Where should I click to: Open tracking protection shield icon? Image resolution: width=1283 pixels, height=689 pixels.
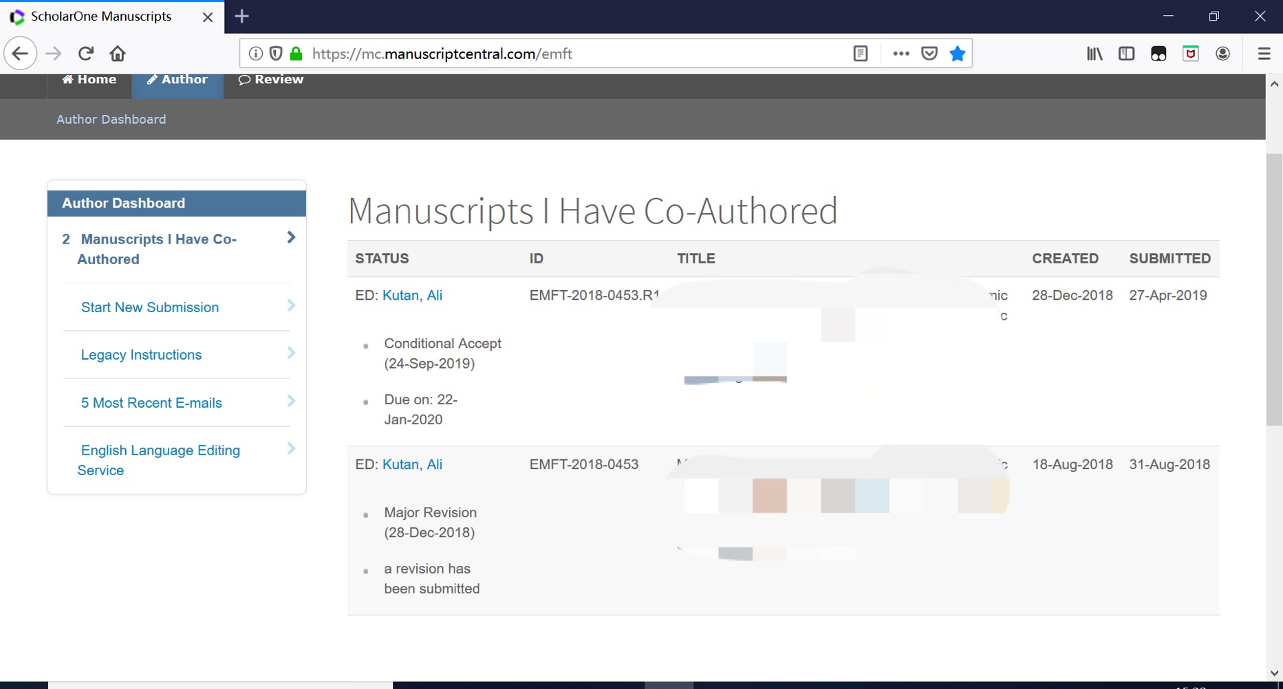276,54
